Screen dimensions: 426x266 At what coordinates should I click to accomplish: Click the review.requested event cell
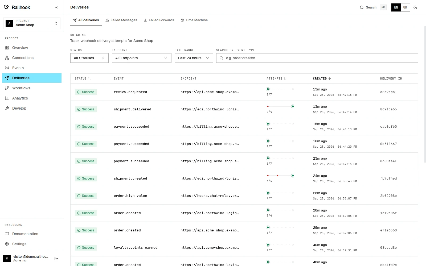pyautogui.click(x=130, y=92)
